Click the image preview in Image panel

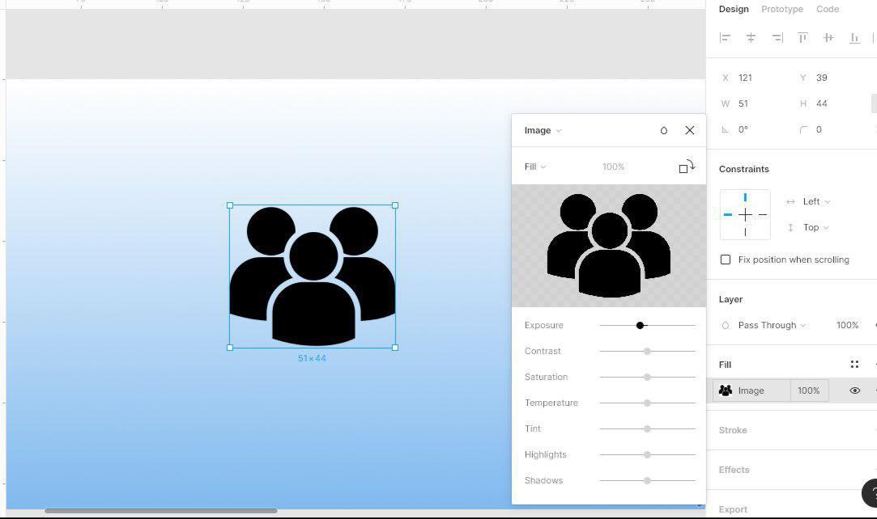tap(608, 246)
